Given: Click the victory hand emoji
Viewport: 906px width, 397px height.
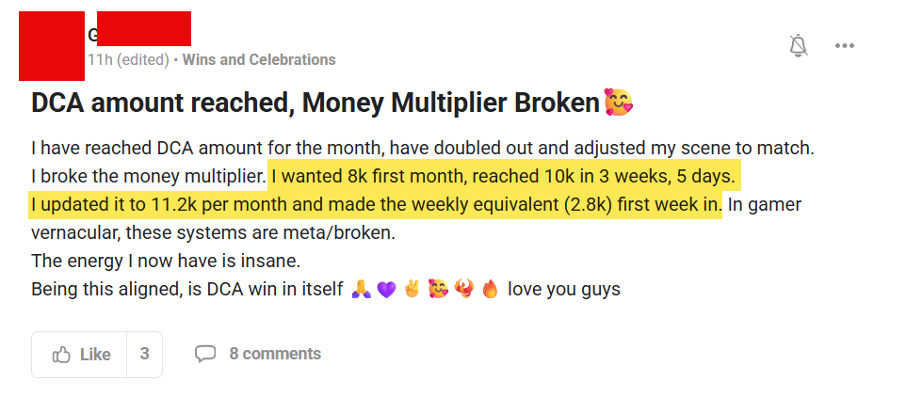Looking at the screenshot, I should coord(412,290).
